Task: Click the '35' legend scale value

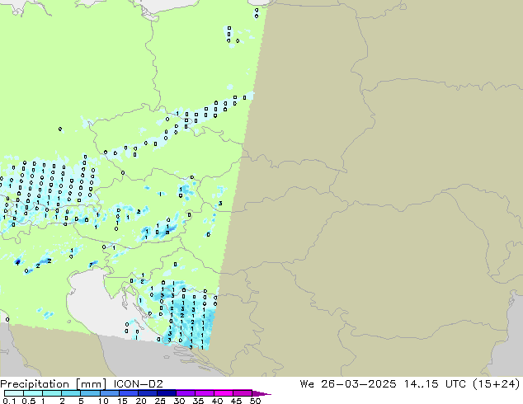Action: (198, 401)
